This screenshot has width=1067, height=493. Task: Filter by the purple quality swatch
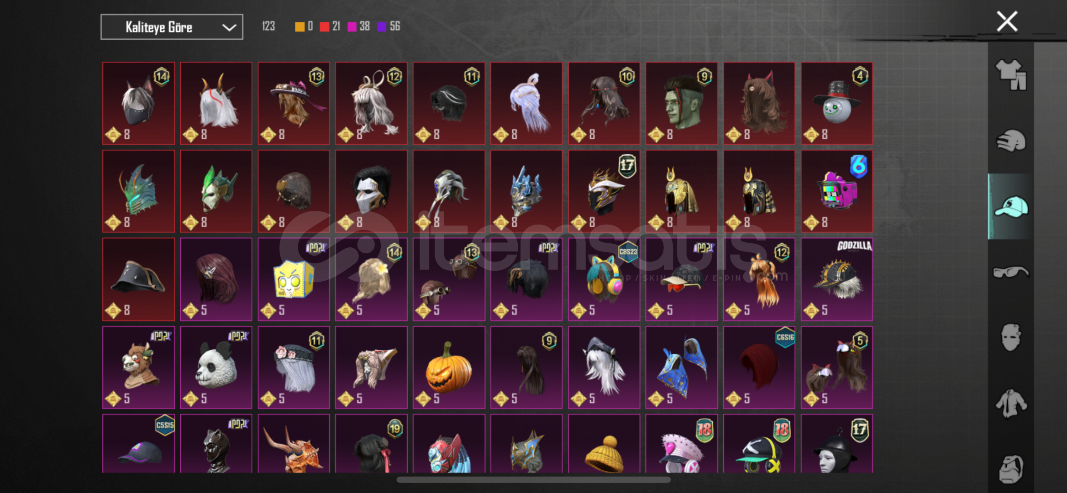[x=382, y=26]
